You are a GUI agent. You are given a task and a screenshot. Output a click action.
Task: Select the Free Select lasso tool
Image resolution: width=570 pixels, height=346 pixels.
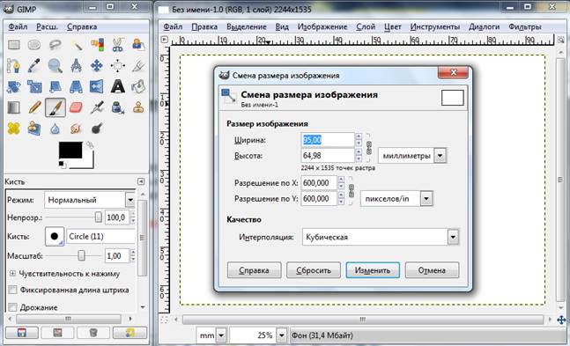56,45
